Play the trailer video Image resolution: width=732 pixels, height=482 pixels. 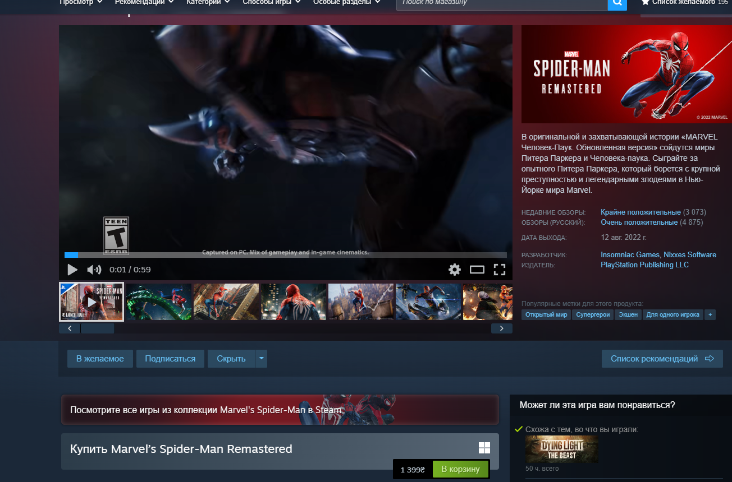click(72, 270)
